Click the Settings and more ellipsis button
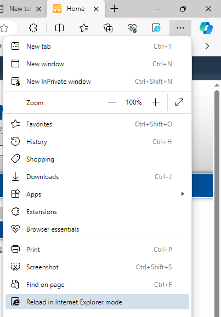 (x=180, y=28)
